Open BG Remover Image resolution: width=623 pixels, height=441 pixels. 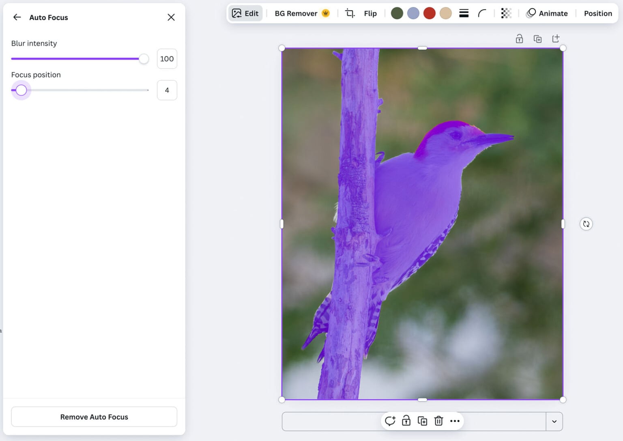296,13
